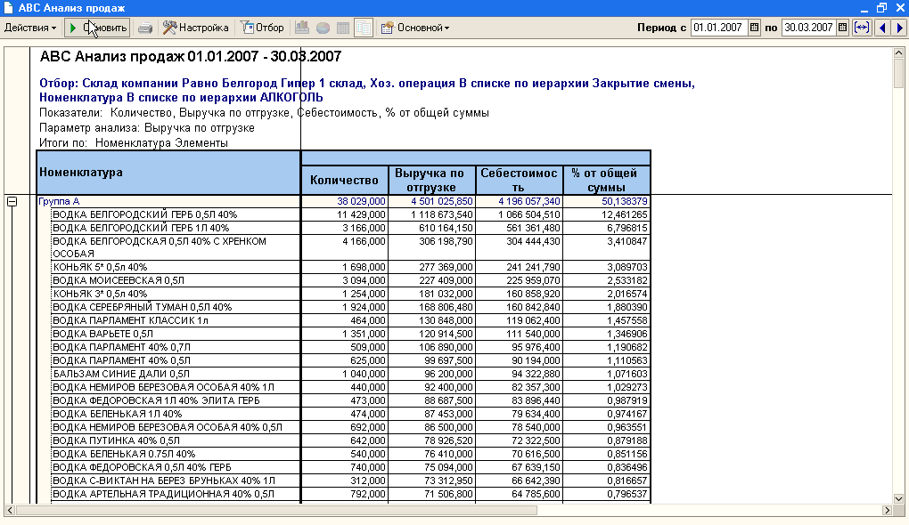Click vertical scrollbar down arrow

pyautogui.click(x=898, y=499)
